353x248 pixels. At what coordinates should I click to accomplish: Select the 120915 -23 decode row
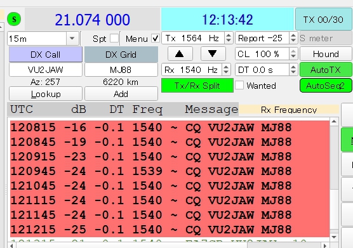point(170,157)
